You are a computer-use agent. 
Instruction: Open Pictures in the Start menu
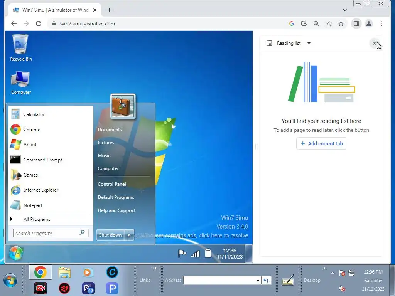click(106, 143)
